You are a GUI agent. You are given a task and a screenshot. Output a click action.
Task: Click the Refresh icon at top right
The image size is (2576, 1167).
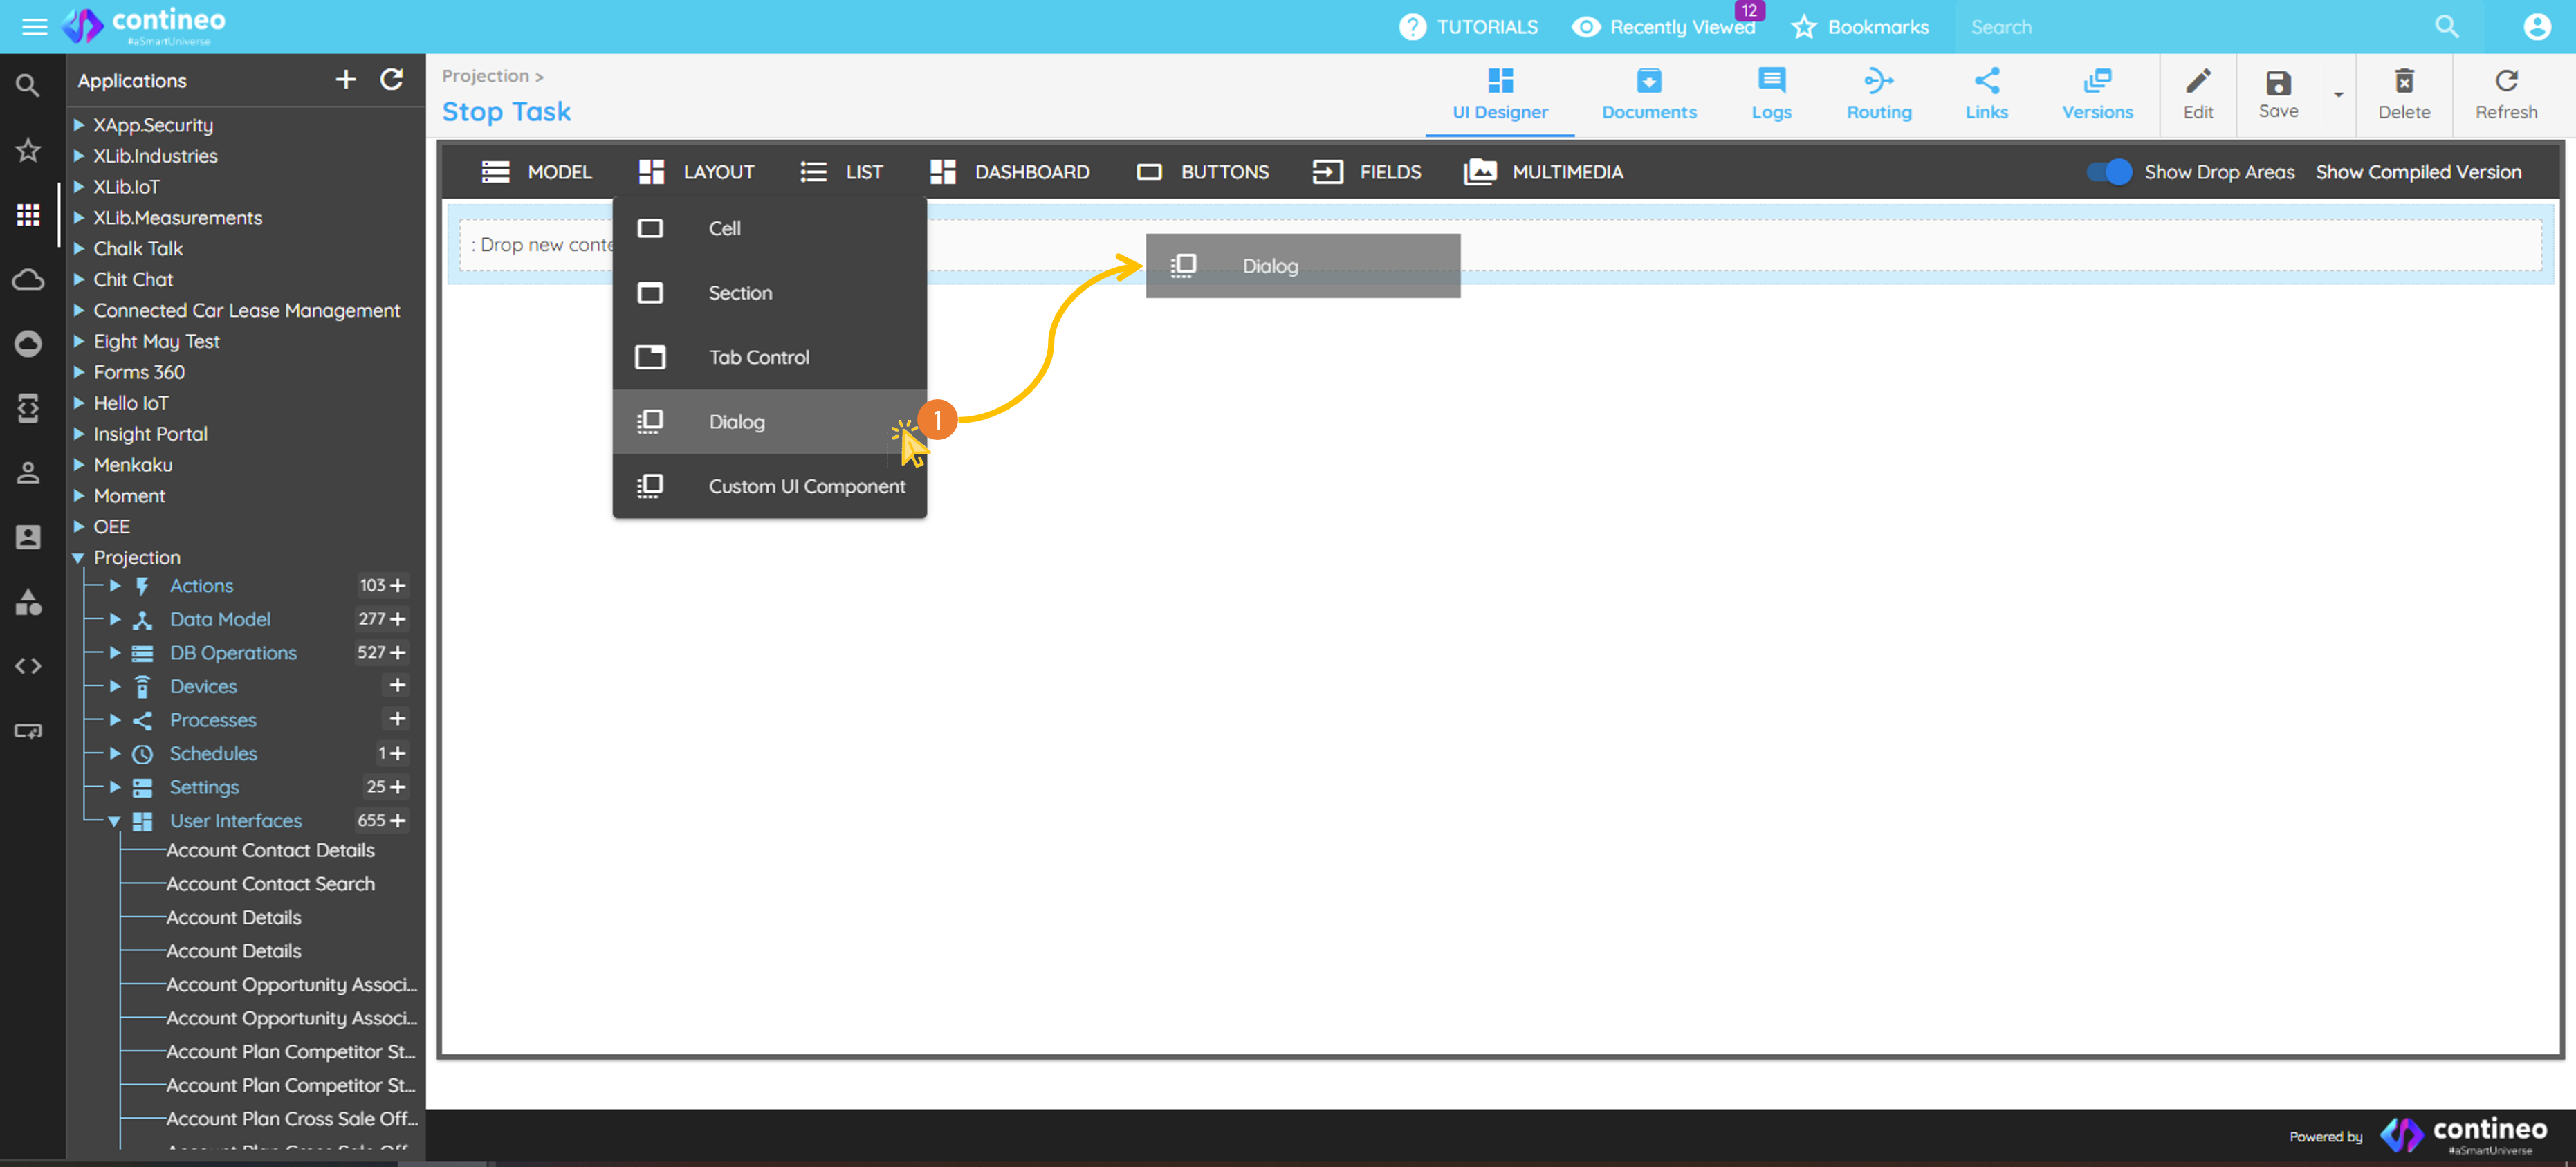tap(2505, 82)
